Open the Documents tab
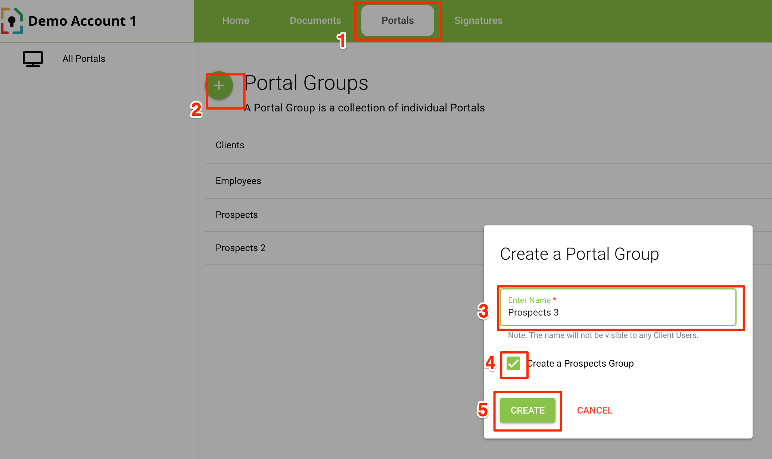Screen dimensions: 772x459 (315, 20)
